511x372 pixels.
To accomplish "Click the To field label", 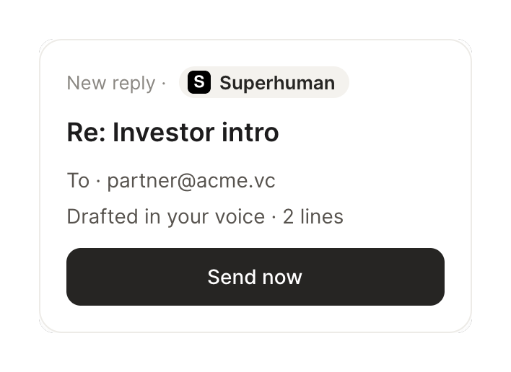I will pyautogui.click(x=78, y=180).
